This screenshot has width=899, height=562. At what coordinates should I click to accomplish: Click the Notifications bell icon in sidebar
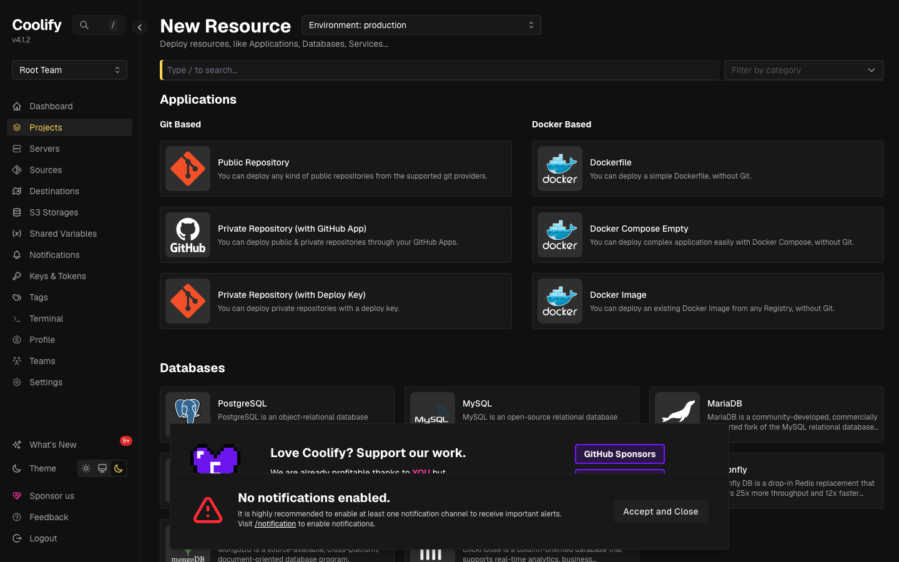(x=17, y=255)
